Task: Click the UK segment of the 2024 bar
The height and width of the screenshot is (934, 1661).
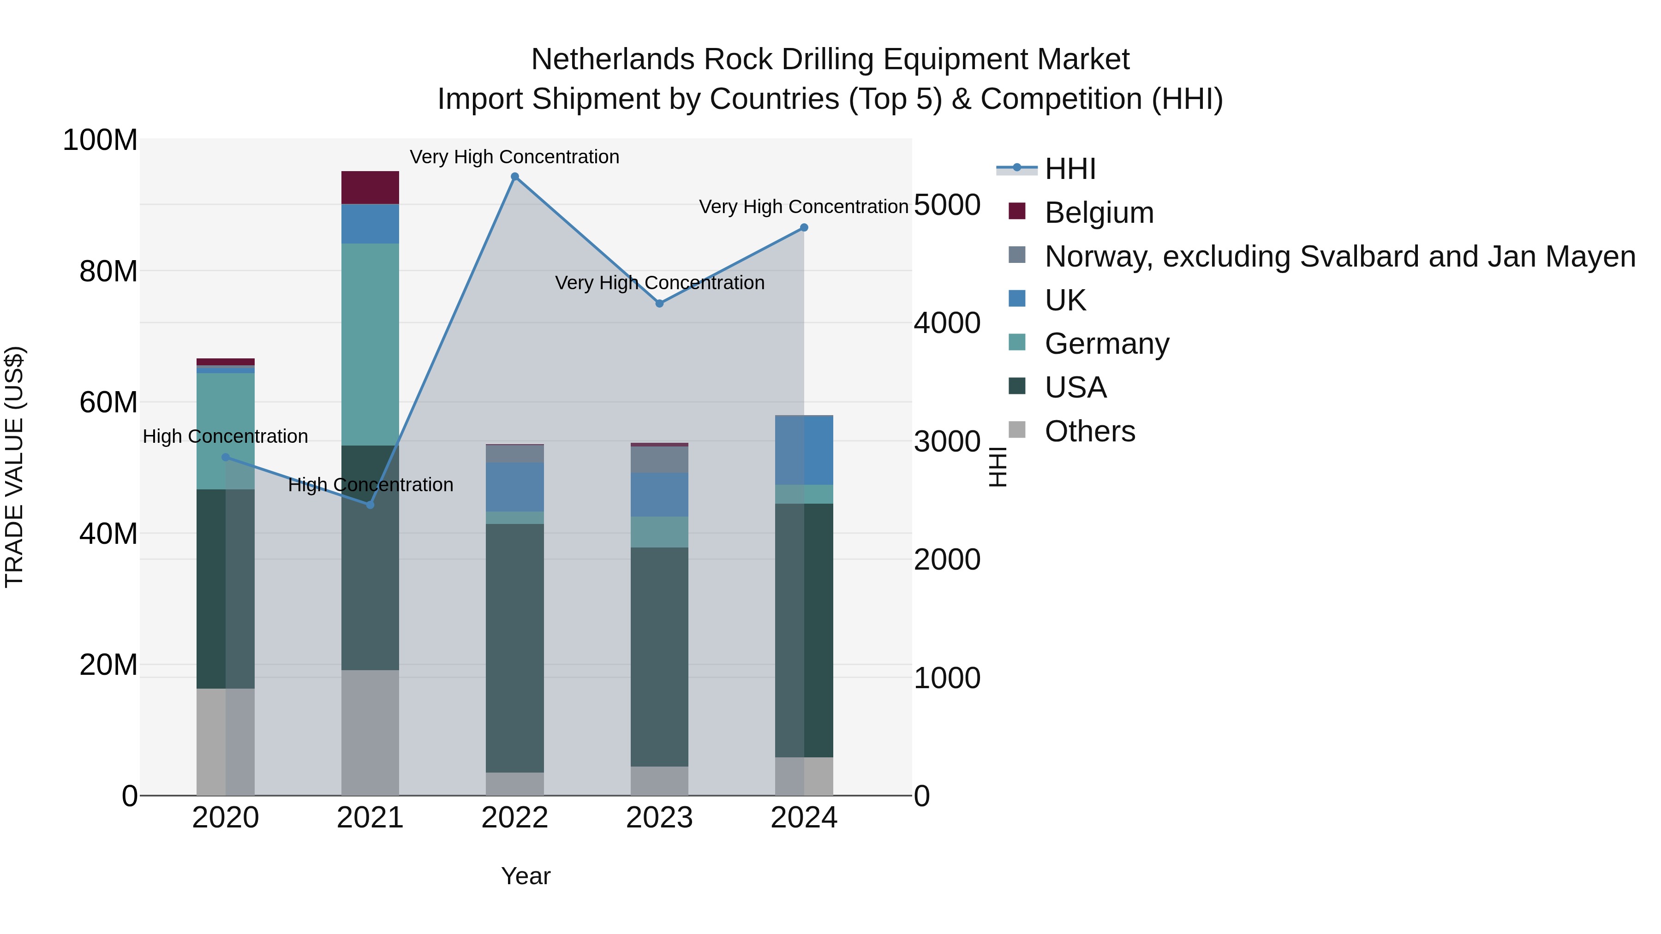Action: point(804,451)
